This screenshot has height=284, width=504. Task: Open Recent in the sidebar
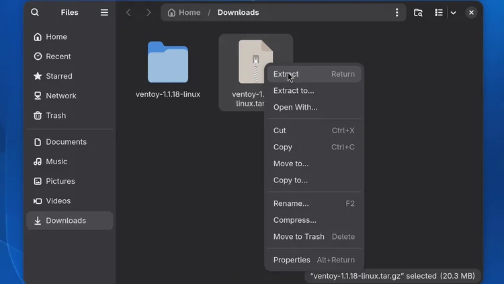click(70, 57)
